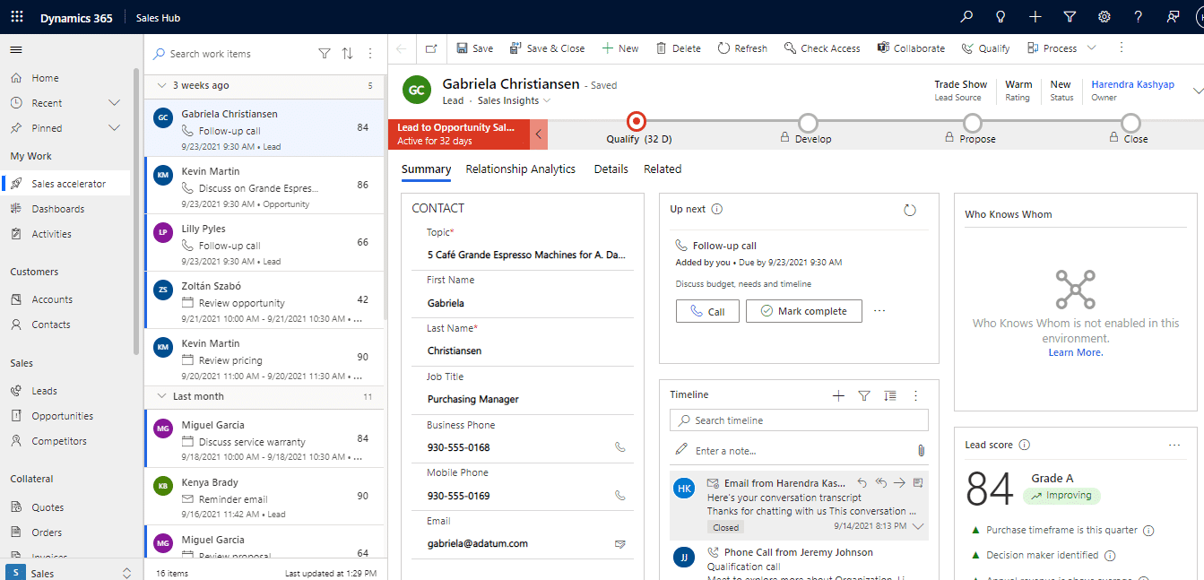Screen dimensions: 1204x580
Task: Open the lead record in a new window
Action: click(x=431, y=48)
